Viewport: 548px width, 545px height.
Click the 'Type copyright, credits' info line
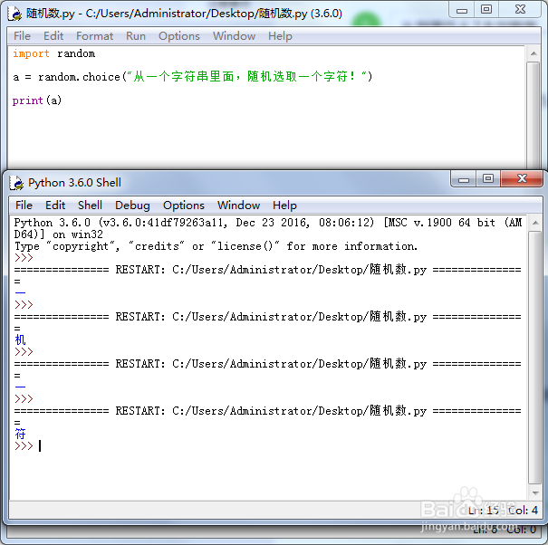(x=216, y=246)
